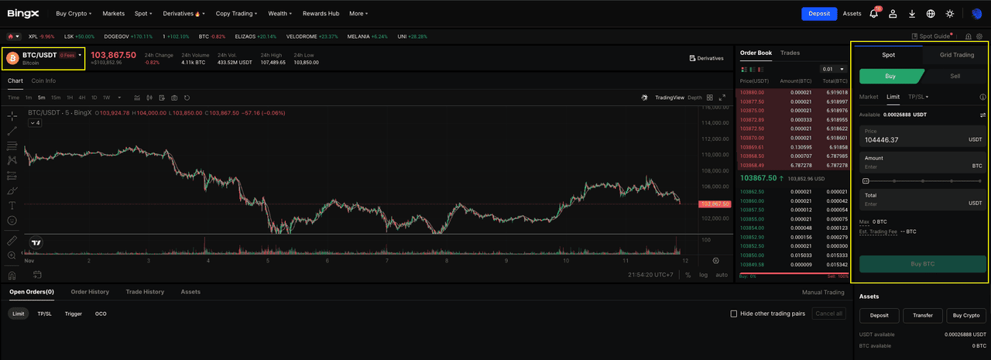Open the Order History tab

(90, 292)
